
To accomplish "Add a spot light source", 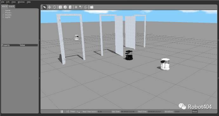I will 81,7.
